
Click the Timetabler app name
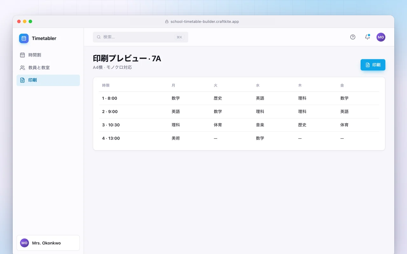pyautogui.click(x=44, y=38)
